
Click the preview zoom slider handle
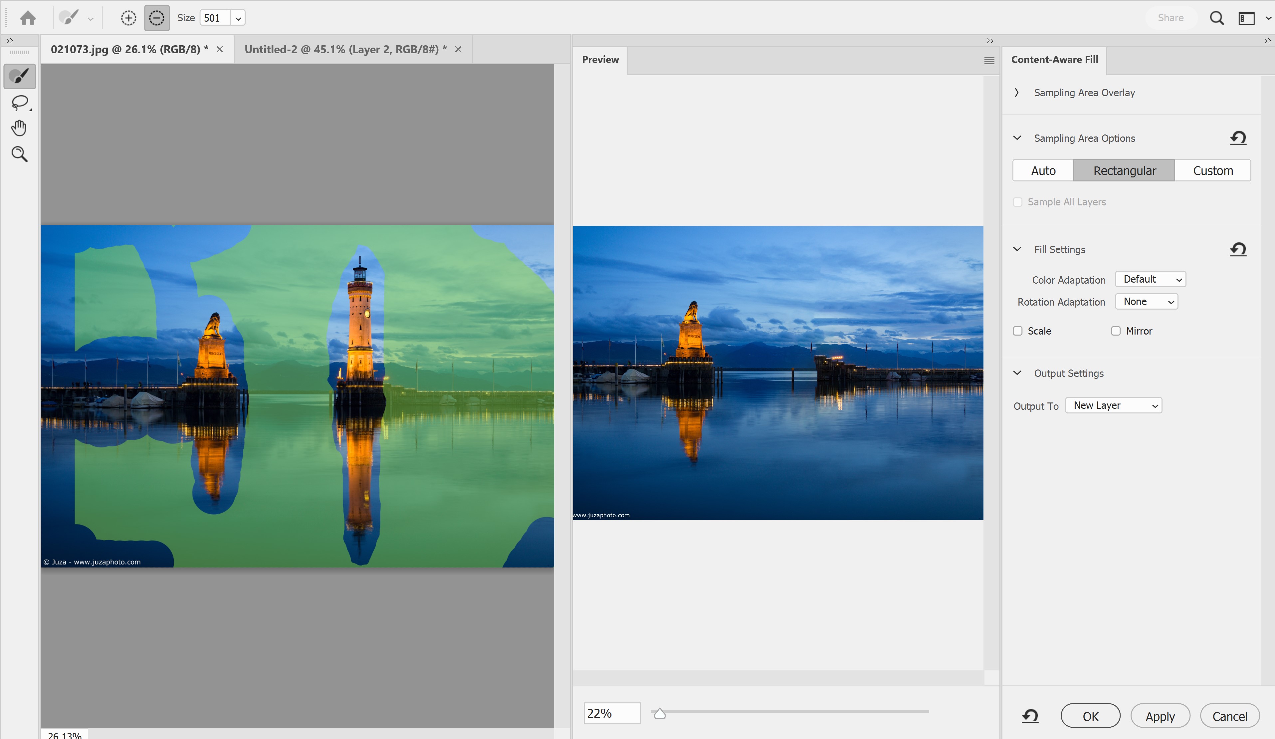[659, 713]
